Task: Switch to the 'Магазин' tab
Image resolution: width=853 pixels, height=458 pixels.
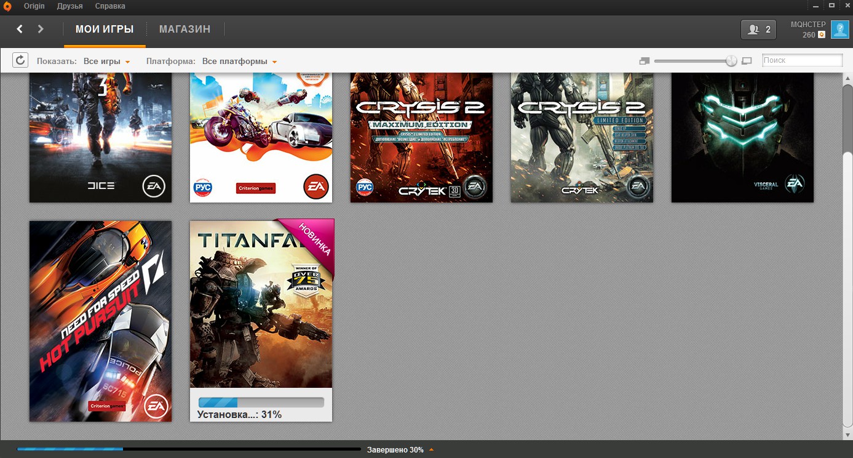Action: (184, 29)
